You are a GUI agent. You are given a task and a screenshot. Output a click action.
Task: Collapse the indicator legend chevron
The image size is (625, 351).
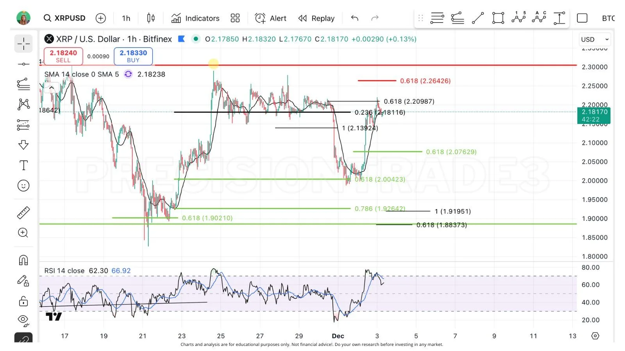52,88
